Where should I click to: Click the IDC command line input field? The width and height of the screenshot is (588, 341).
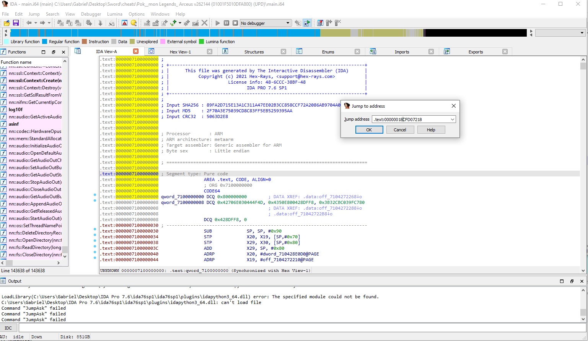[302, 328]
